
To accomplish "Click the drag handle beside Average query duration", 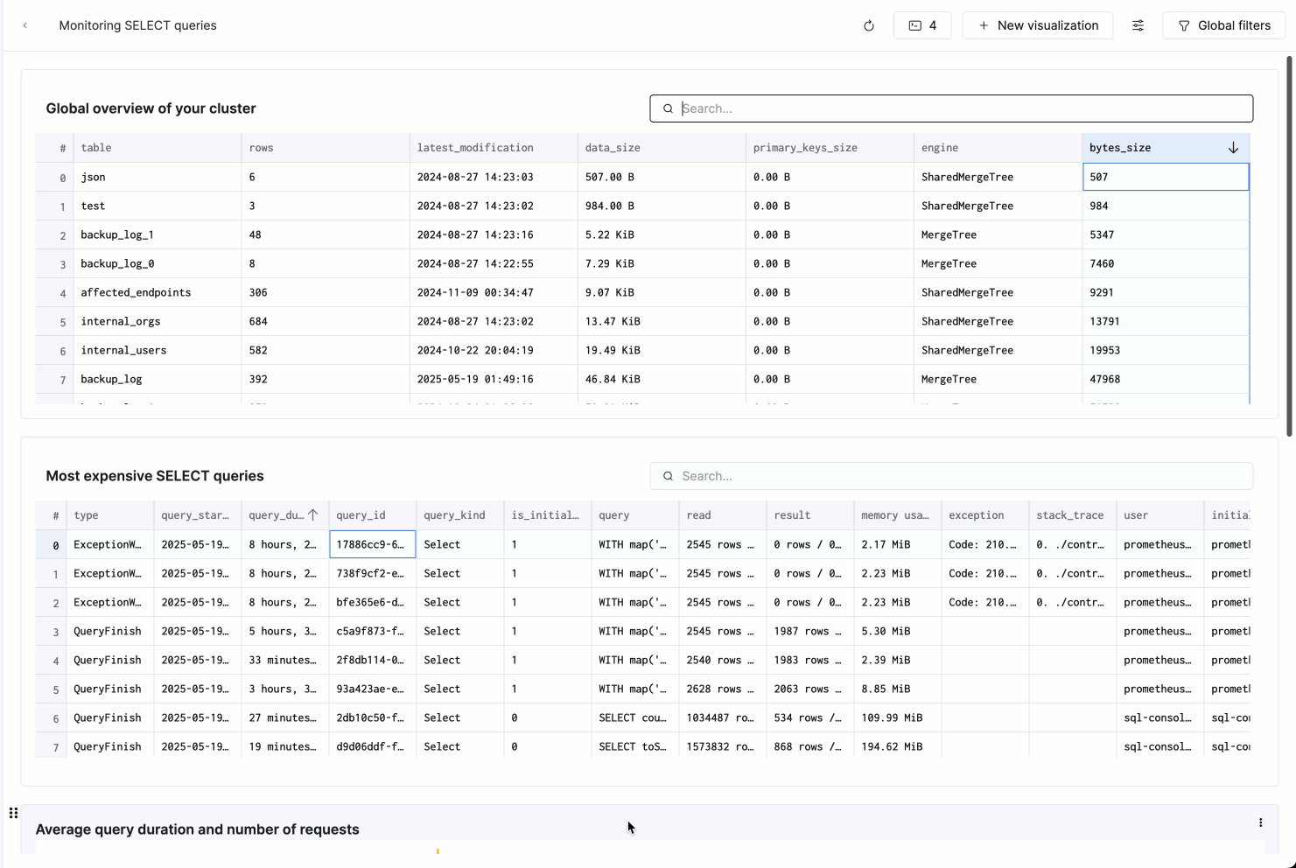I will [x=13, y=813].
